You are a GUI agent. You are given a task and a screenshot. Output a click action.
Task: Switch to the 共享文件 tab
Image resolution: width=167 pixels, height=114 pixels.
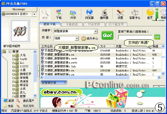coord(94,24)
